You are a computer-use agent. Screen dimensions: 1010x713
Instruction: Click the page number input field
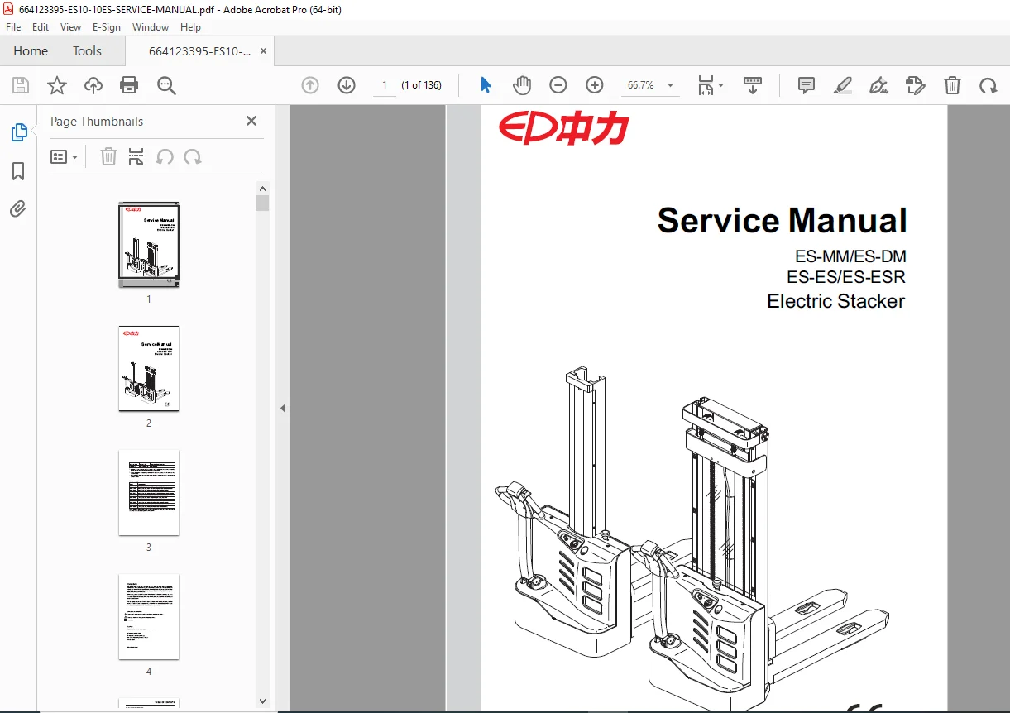click(x=384, y=85)
